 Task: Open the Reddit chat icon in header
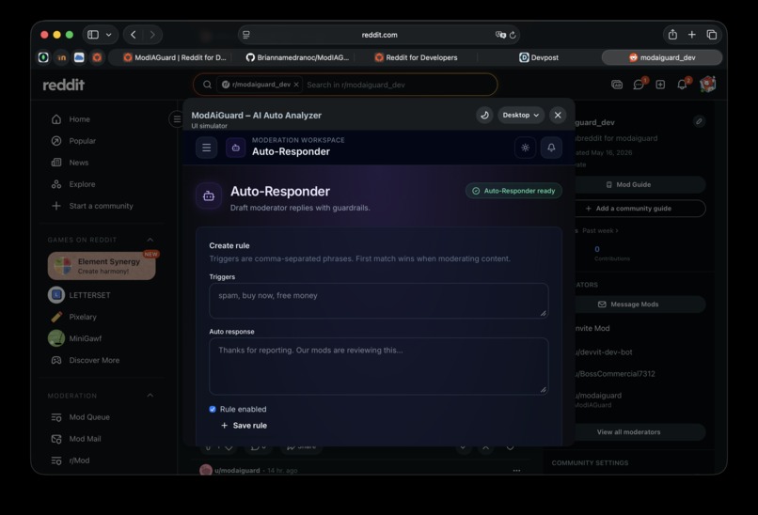[639, 85]
